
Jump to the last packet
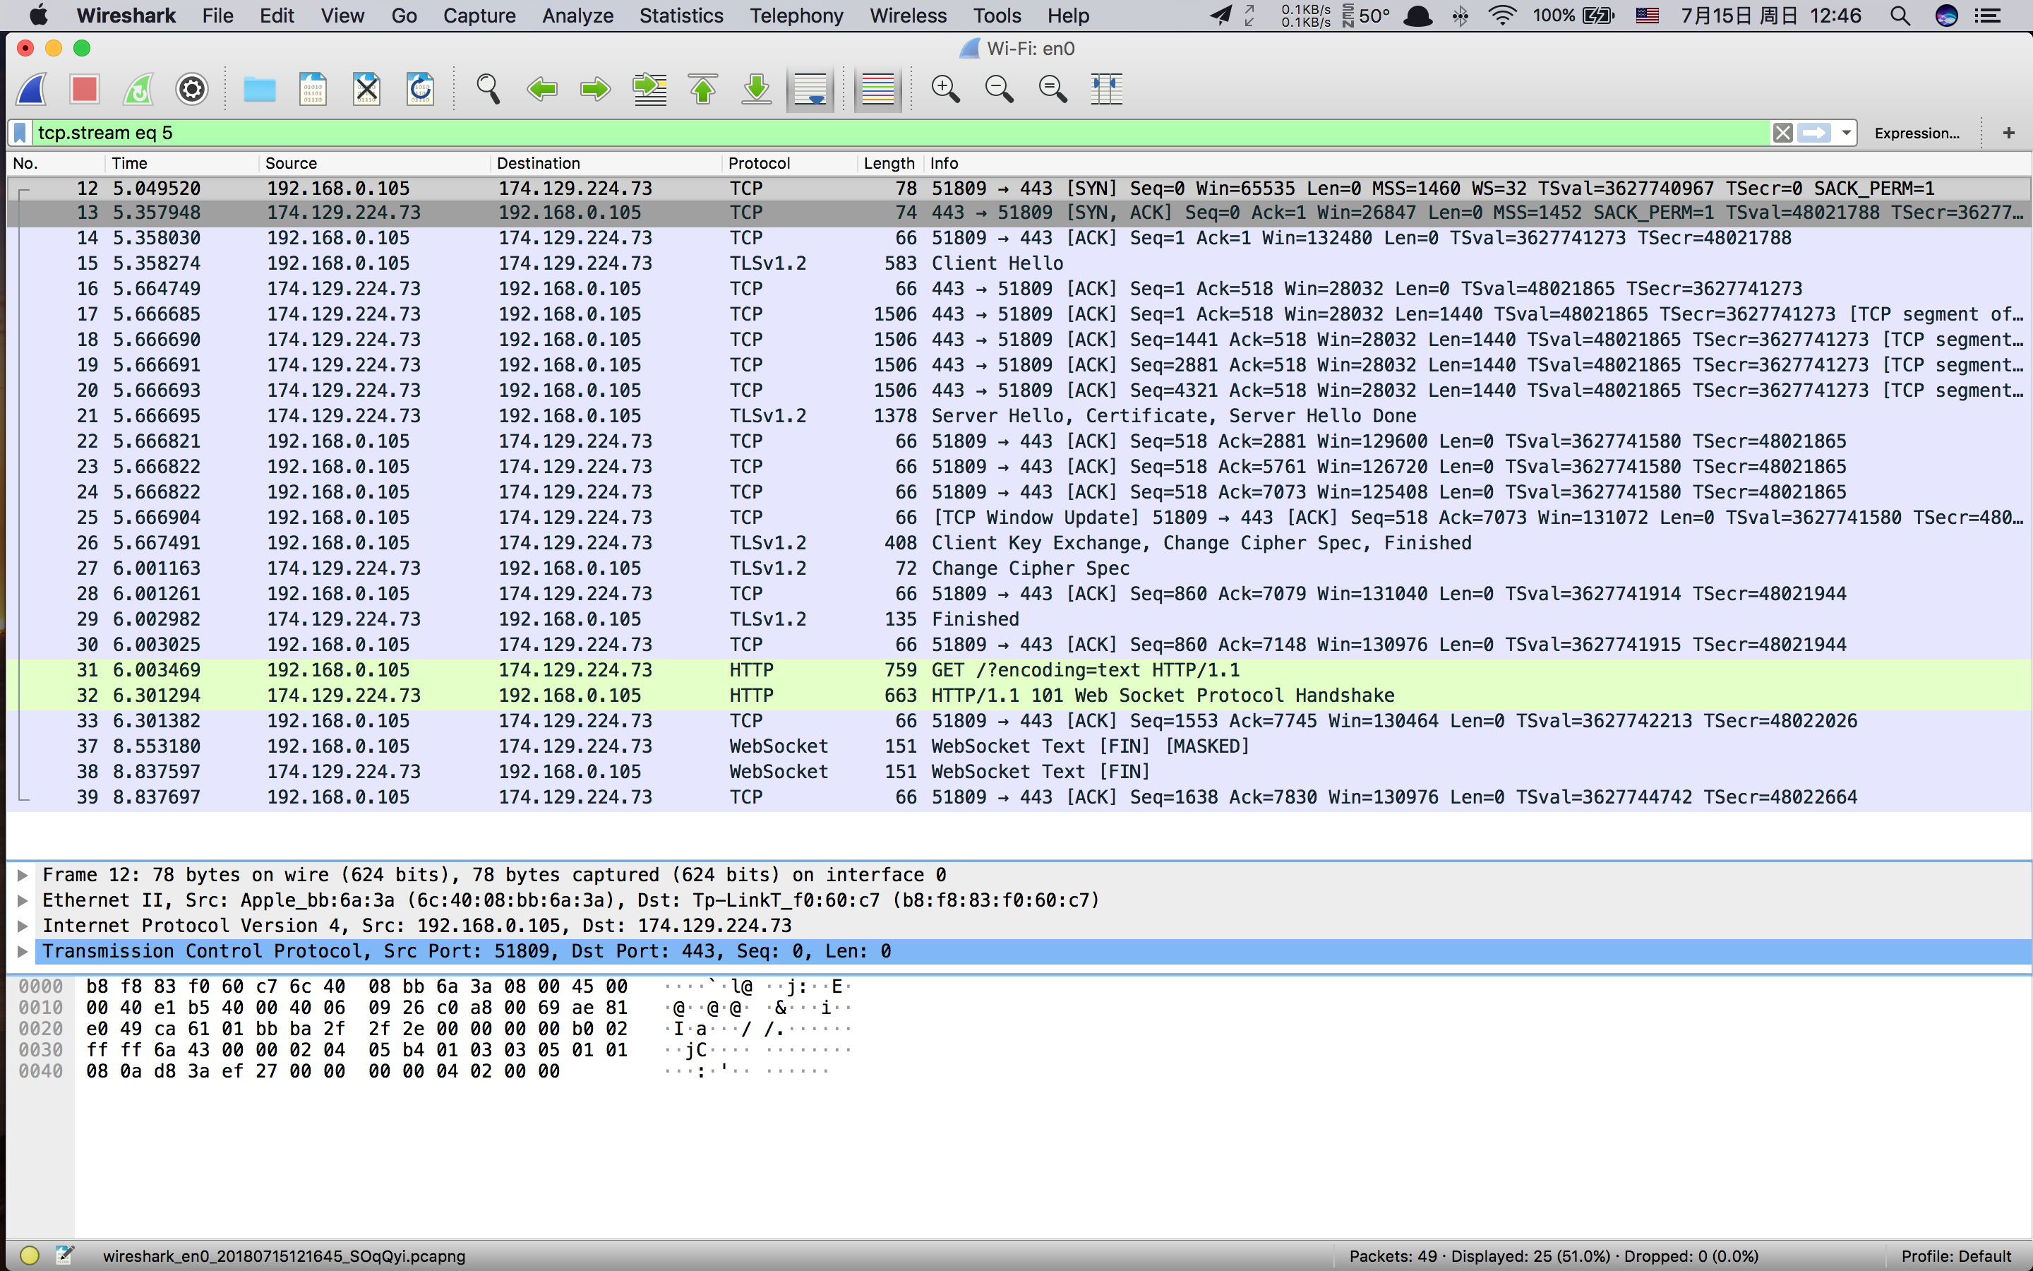point(756,89)
